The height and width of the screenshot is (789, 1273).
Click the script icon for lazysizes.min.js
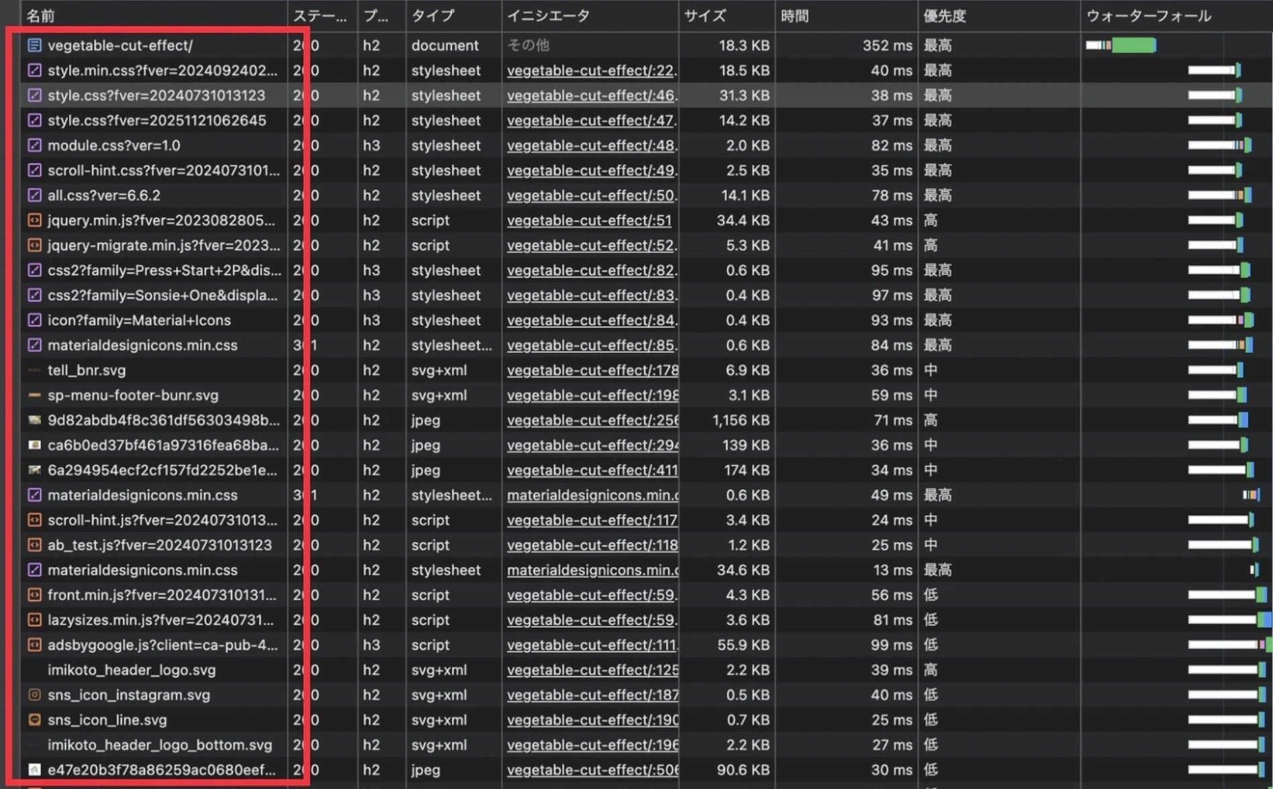(x=34, y=620)
